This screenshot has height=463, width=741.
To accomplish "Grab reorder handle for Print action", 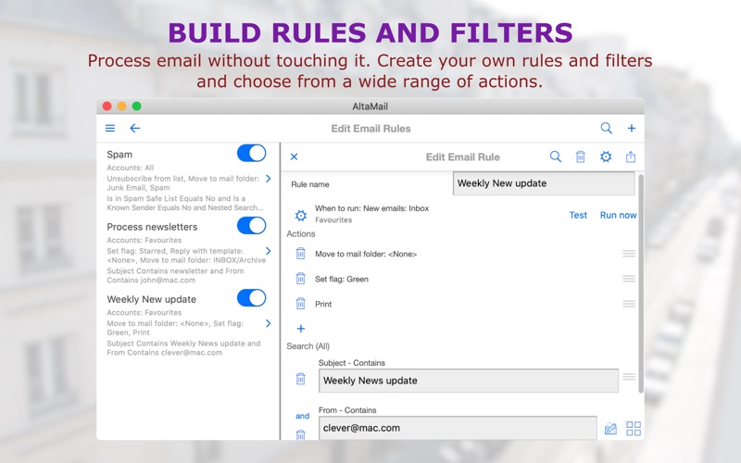I will tap(629, 304).
